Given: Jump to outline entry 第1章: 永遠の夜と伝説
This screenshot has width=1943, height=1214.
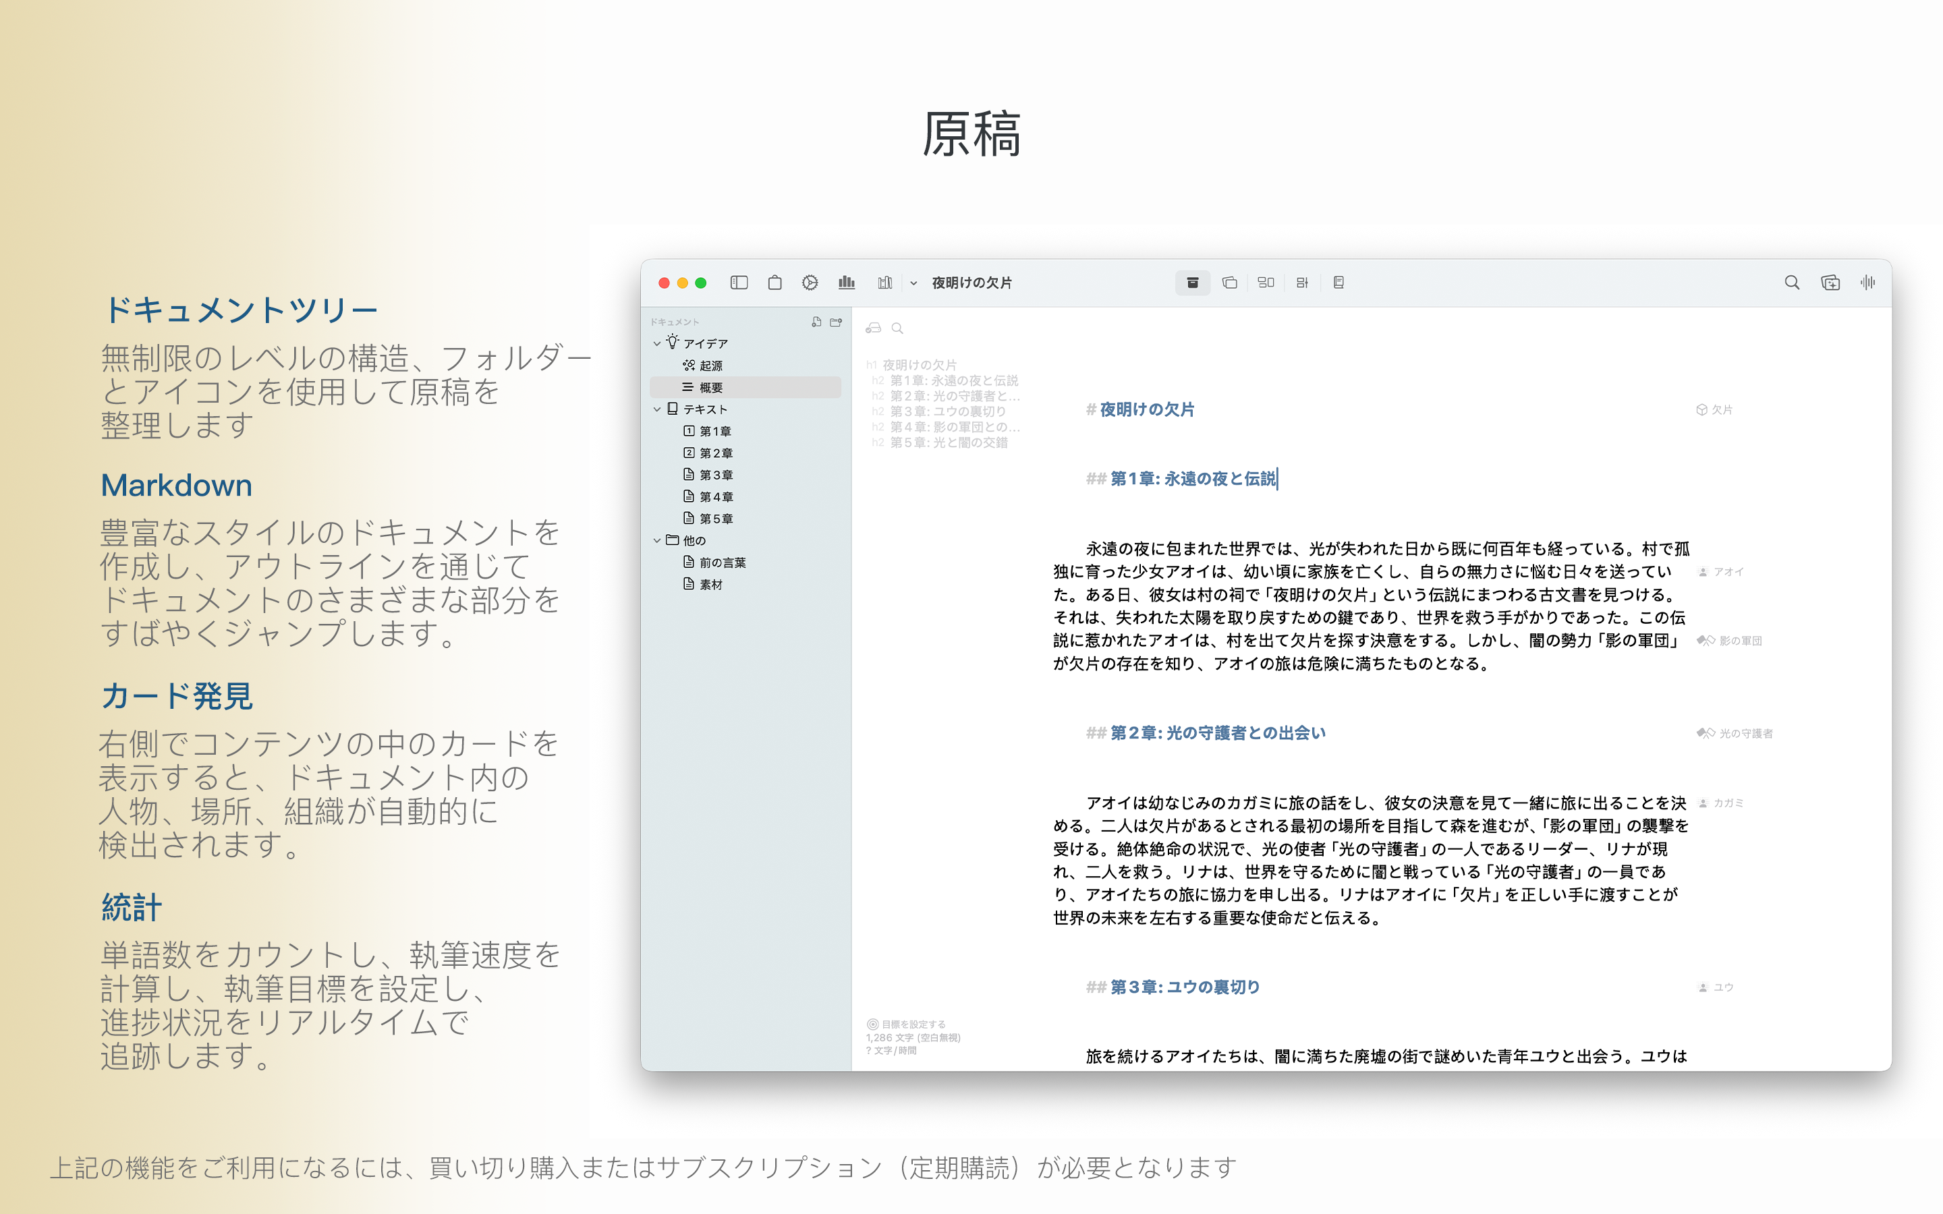Looking at the screenshot, I should pyautogui.click(x=946, y=380).
